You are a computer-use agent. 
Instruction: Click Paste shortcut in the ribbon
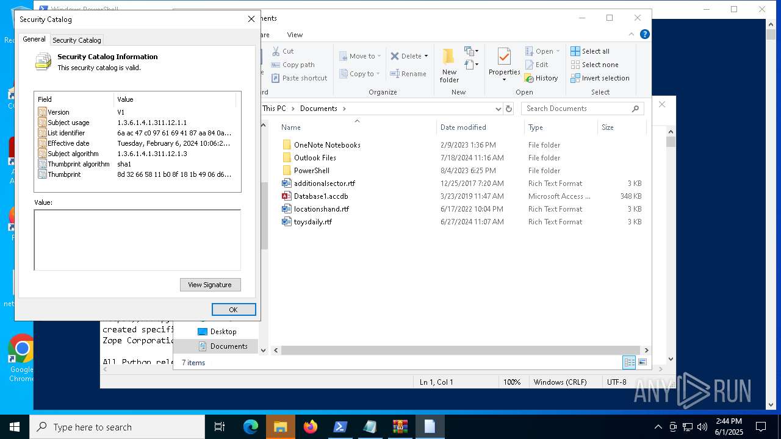pyautogui.click(x=299, y=78)
